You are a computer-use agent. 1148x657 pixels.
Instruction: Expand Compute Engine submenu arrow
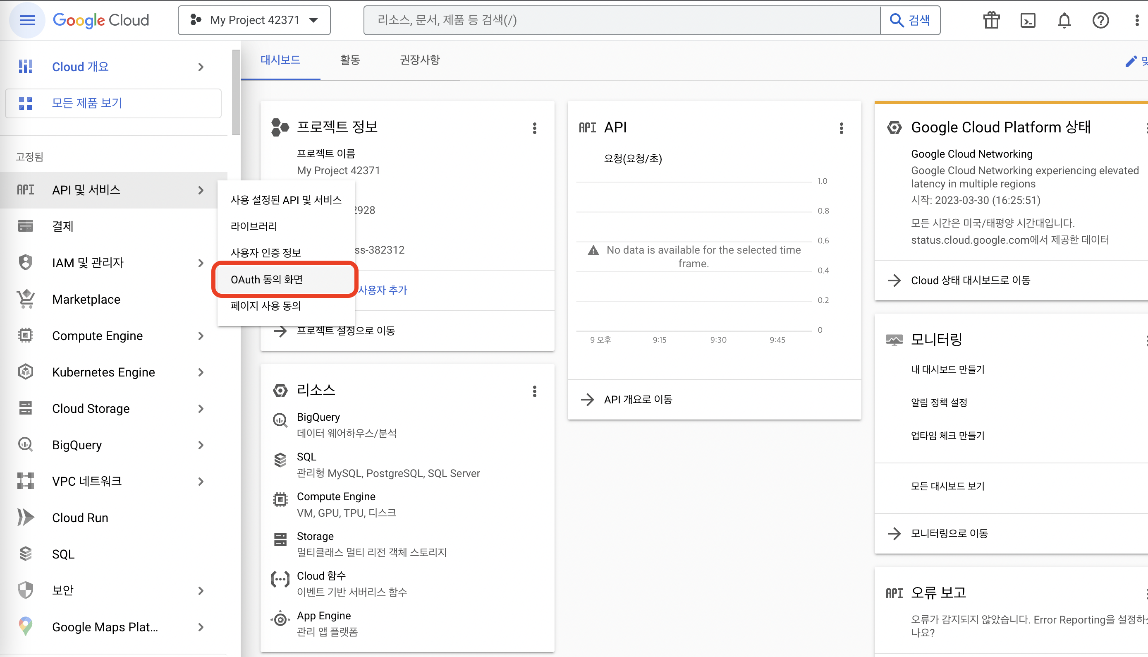tap(201, 336)
